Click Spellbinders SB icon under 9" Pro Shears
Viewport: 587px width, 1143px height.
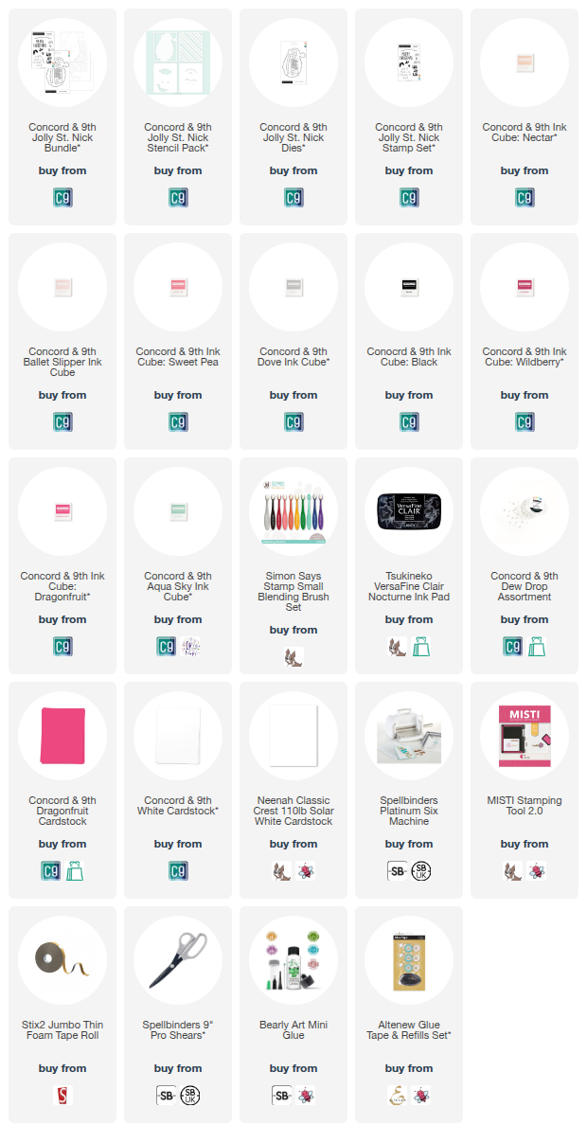[166, 1096]
